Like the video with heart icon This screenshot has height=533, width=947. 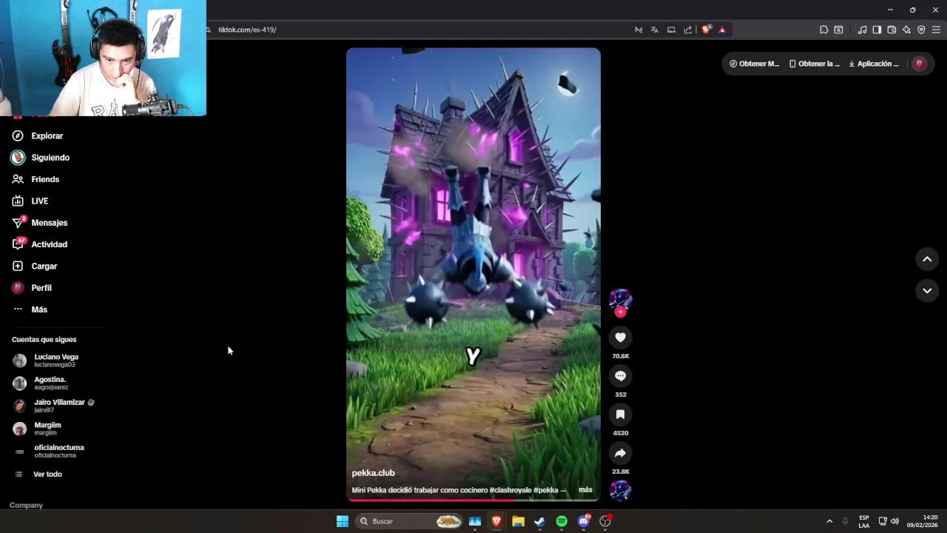point(620,338)
